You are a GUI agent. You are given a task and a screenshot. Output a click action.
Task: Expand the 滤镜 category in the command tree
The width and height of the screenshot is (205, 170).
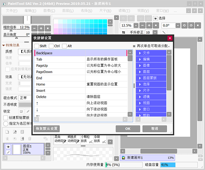[x=139, y=97]
